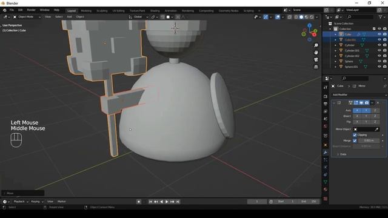Hide Sphere in viewport via eye icon
Viewport: 388px width, 218px height.
point(380,61)
